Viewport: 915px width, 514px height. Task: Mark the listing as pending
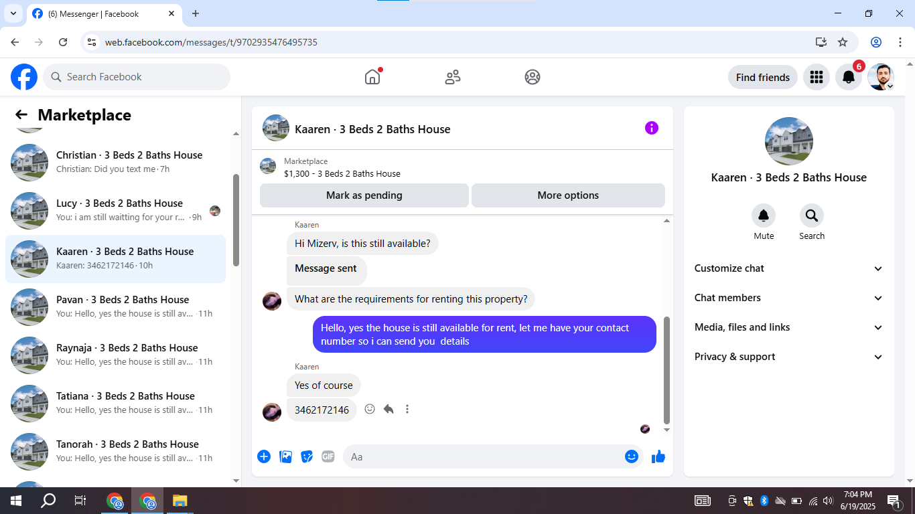coord(364,195)
